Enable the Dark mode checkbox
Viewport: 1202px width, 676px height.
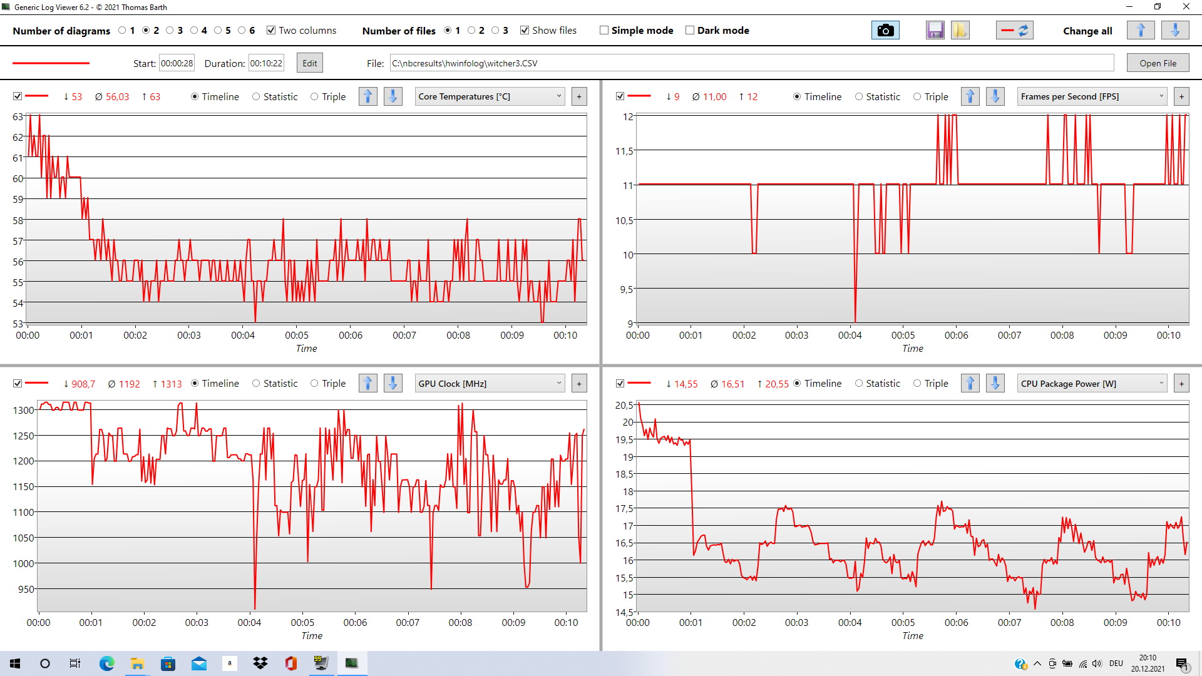pos(690,30)
